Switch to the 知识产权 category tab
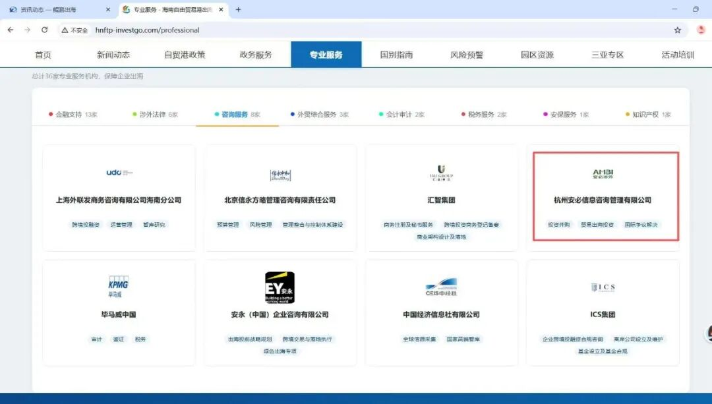The image size is (712, 404). (x=649, y=115)
